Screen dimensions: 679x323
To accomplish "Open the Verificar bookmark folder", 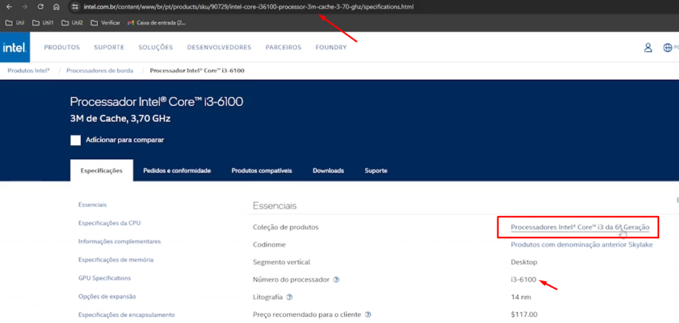I will (x=105, y=23).
